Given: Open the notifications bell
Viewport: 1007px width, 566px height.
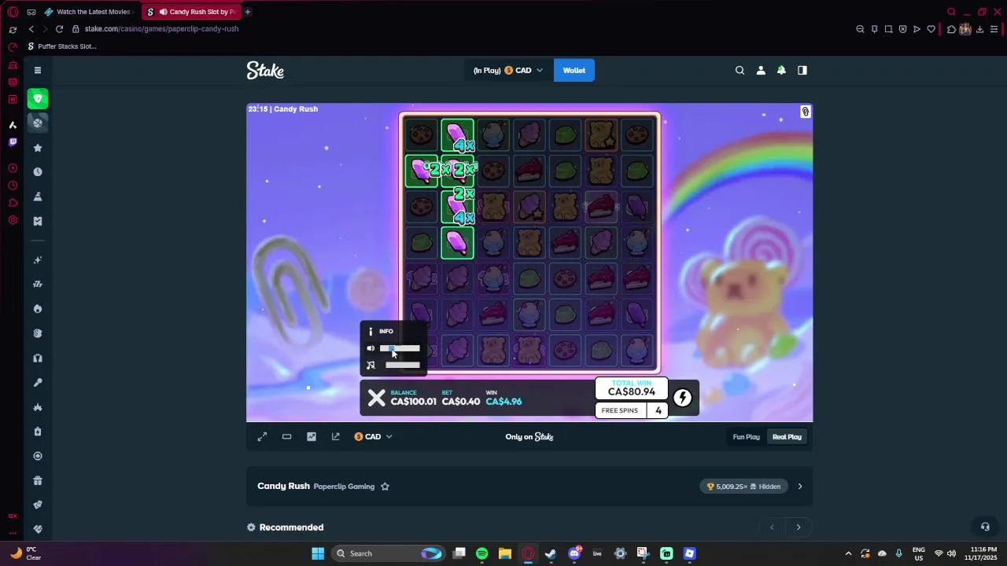Looking at the screenshot, I should point(781,70).
